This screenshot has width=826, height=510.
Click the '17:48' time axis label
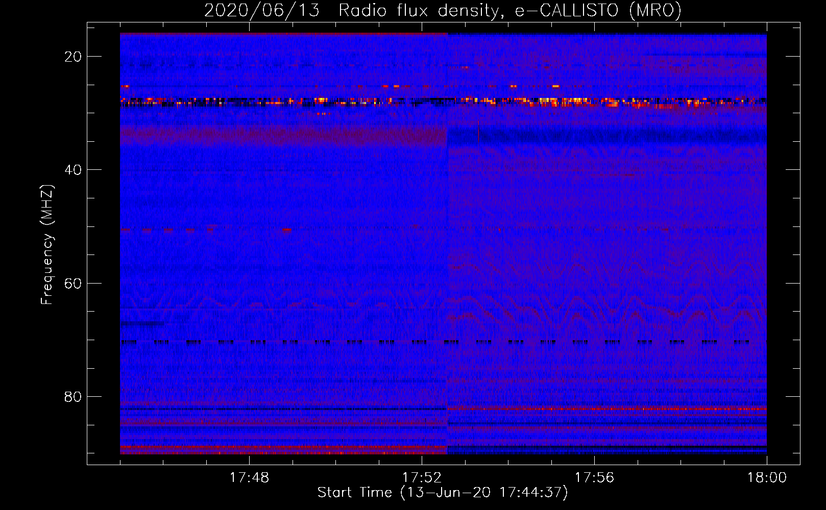click(249, 478)
